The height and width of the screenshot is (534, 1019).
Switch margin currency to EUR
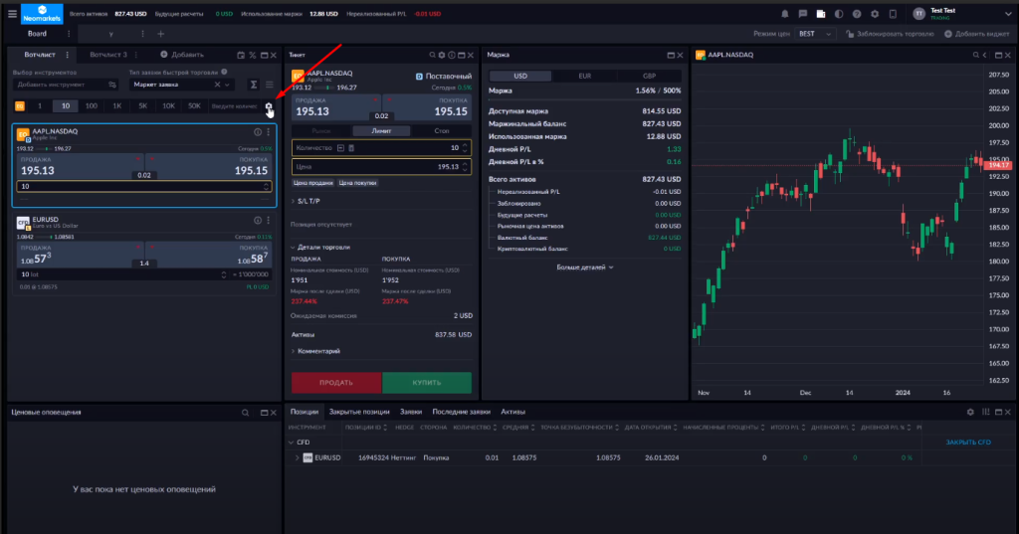click(x=585, y=76)
